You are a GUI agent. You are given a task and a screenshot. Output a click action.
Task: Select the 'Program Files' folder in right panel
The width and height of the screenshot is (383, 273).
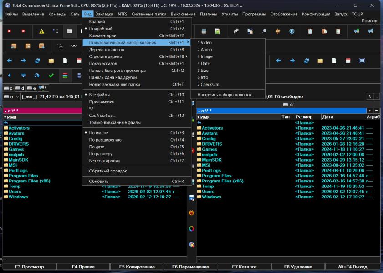217,176
